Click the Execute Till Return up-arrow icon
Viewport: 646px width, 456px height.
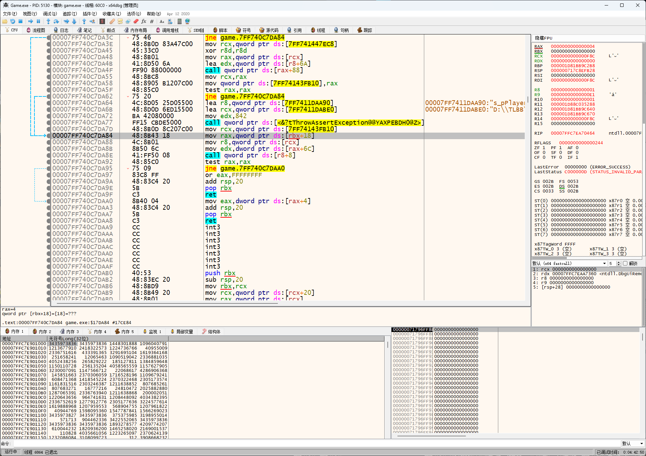tap(84, 21)
